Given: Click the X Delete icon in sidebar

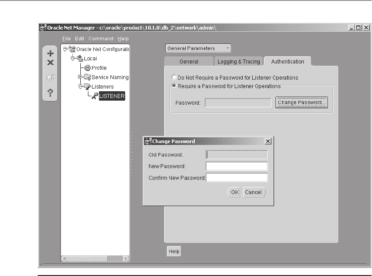Looking at the screenshot, I should point(50,63).
